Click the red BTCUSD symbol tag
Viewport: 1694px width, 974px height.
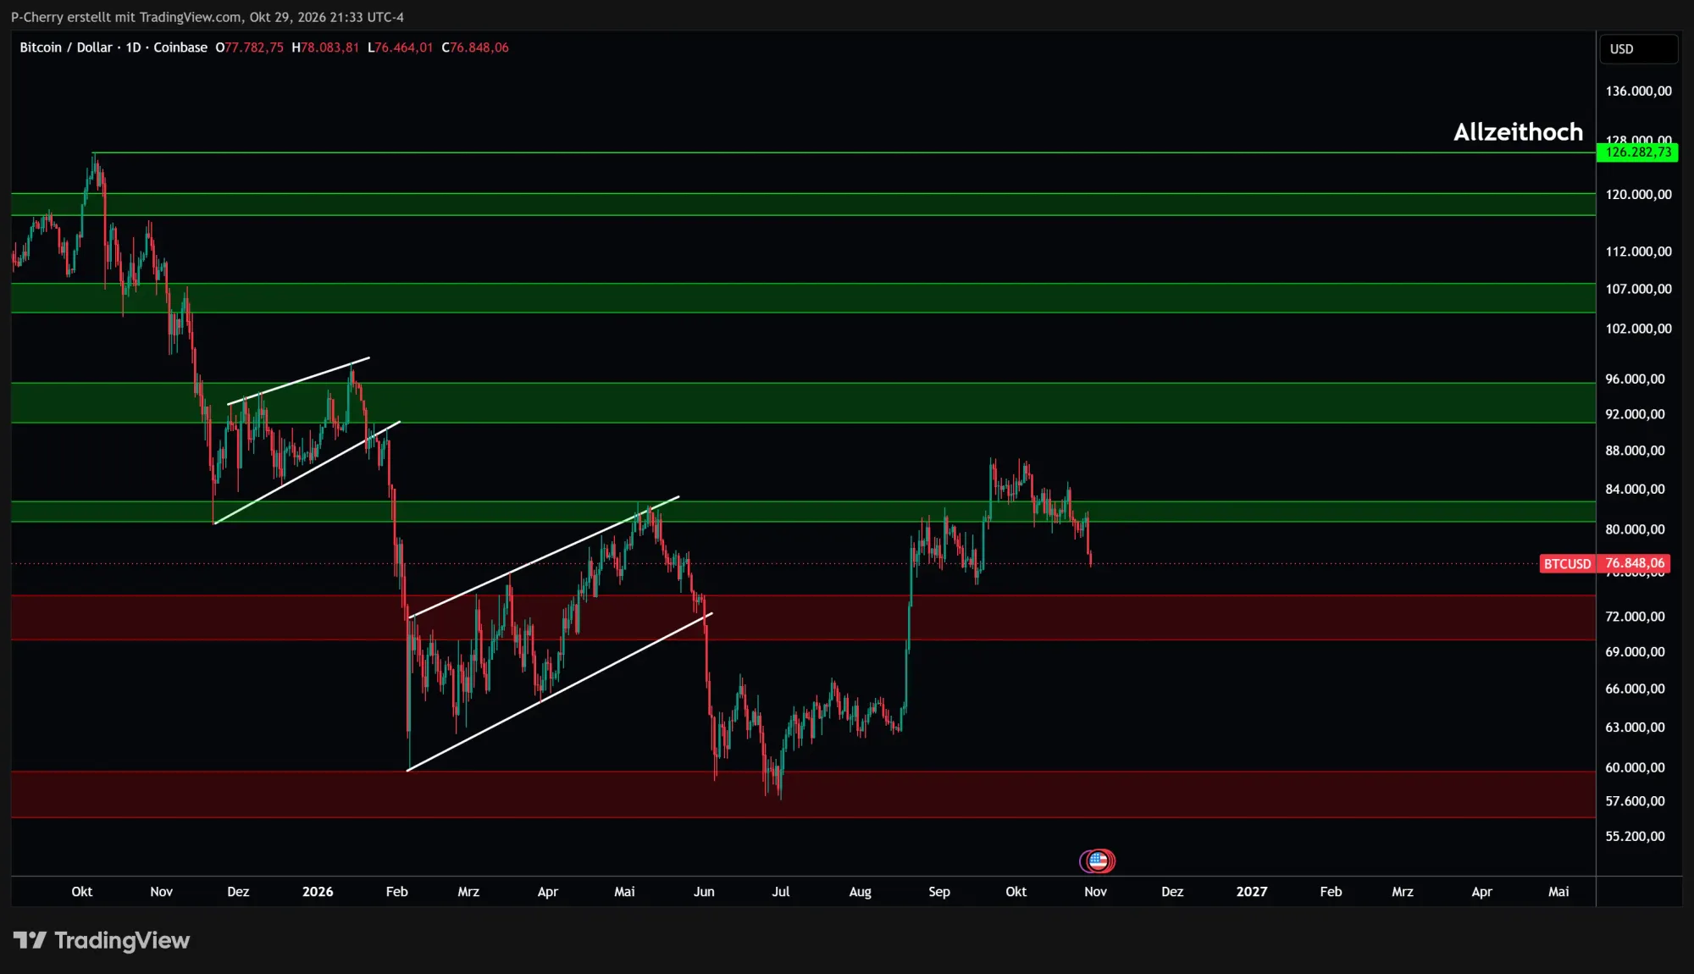1567,564
